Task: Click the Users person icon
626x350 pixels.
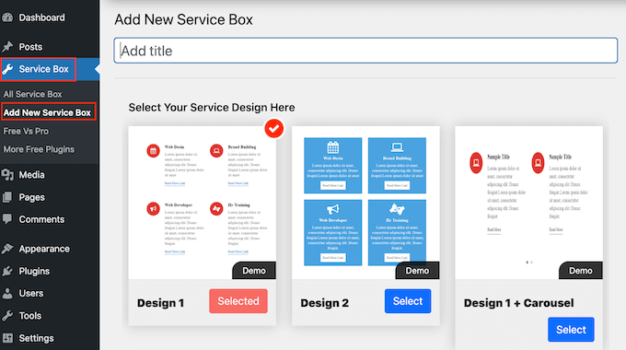Action: (7, 293)
